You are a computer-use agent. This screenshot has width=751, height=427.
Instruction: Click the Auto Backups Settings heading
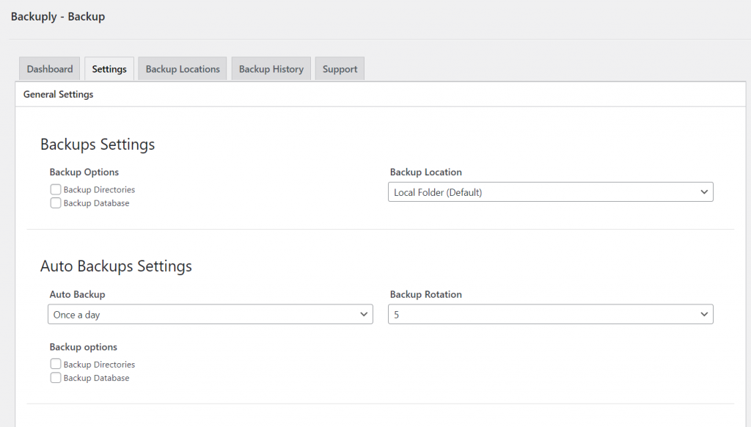116,266
